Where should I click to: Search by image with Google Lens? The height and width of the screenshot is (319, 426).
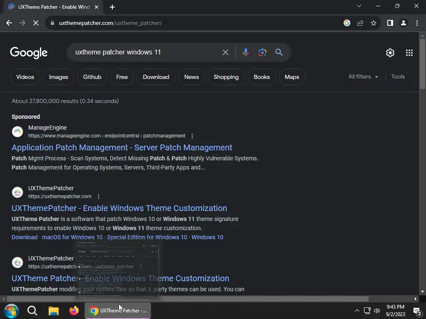[x=263, y=52]
